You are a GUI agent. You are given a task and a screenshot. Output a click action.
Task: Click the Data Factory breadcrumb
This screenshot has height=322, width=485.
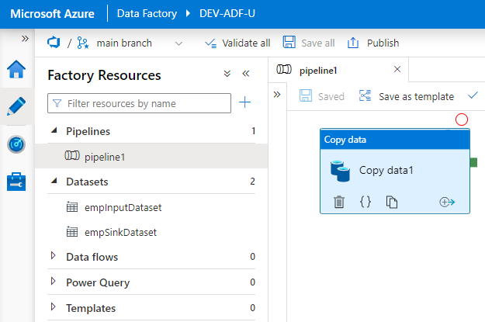tap(147, 14)
